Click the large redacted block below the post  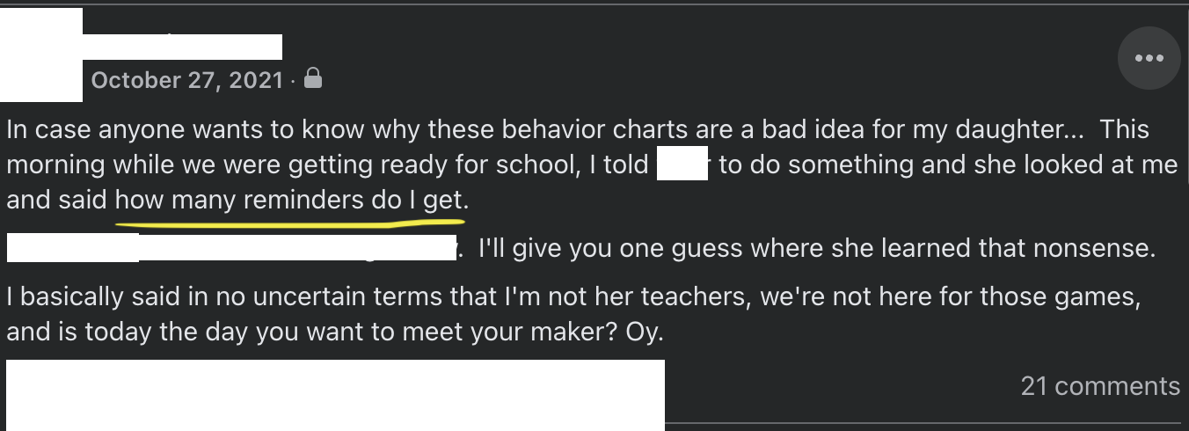point(334,395)
